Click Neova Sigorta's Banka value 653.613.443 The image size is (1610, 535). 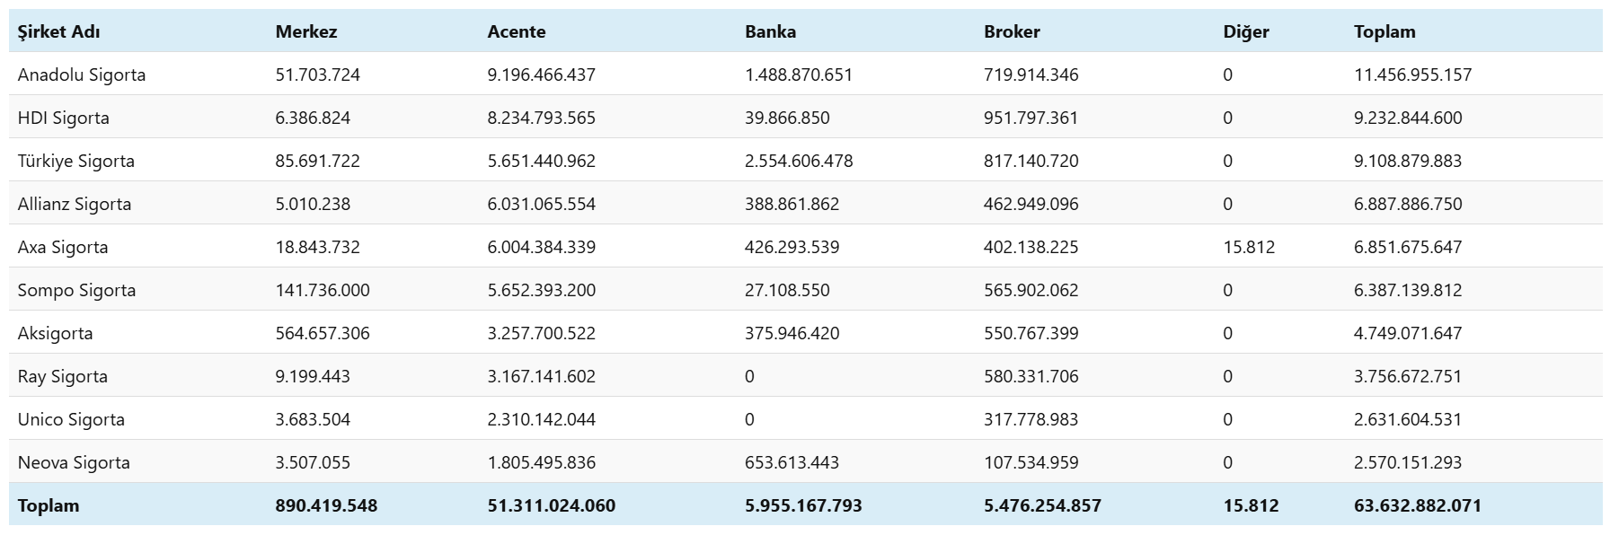[x=792, y=462]
